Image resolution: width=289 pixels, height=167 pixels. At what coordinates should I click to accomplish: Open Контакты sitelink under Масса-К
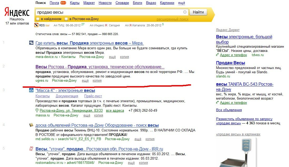click(x=43, y=96)
